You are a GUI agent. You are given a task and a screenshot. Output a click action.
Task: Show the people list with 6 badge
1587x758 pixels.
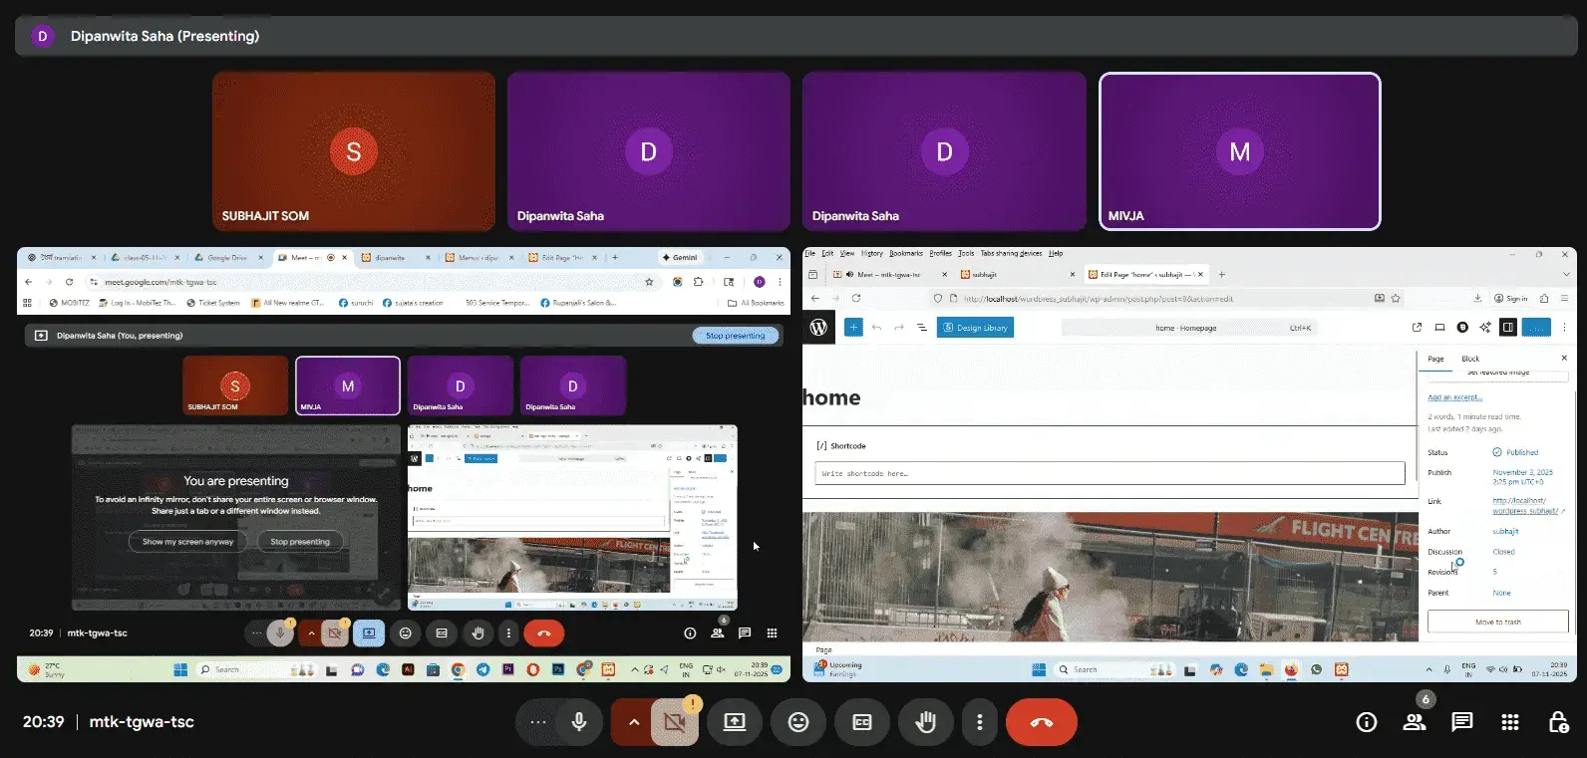coord(1414,722)
